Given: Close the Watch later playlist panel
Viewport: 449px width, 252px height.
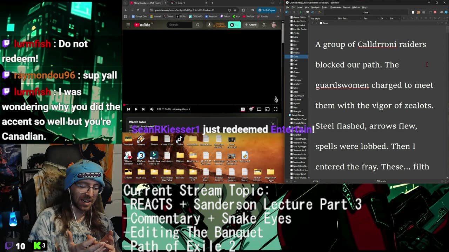Looking at the screenshot, I should pos(273,124).
